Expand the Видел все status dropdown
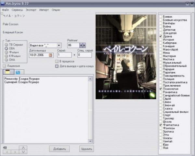The image size is (195, 156). point(58,45)
